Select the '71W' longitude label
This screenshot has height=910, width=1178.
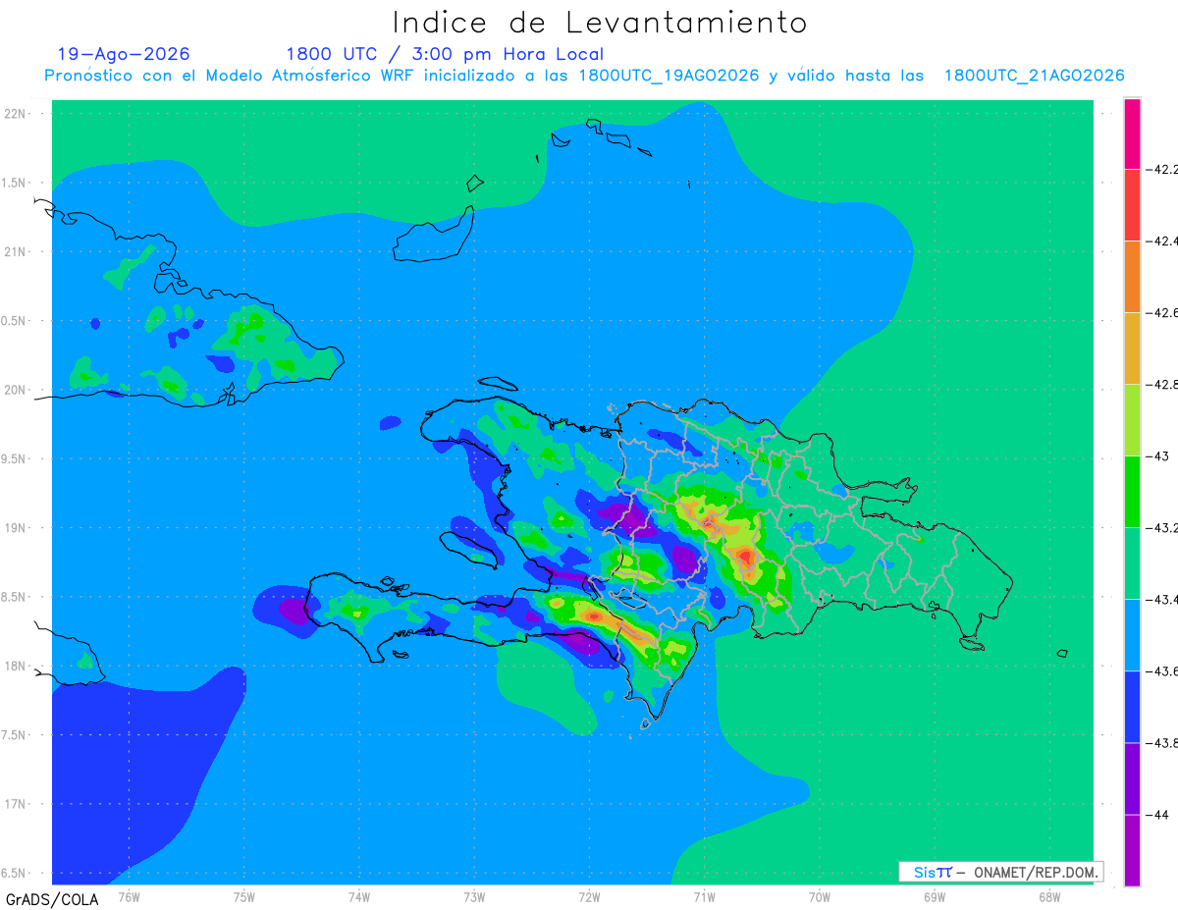704,896
